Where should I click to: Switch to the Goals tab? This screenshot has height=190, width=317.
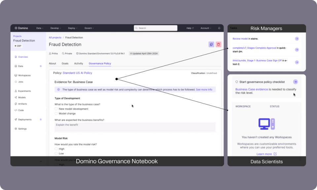pos(65,63)
